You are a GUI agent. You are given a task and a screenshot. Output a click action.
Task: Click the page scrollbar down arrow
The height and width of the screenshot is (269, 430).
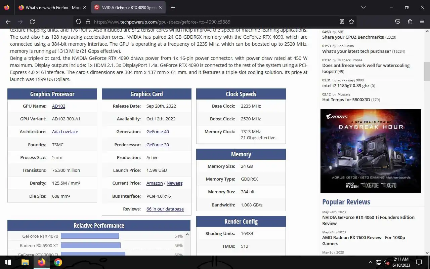(427, 253)
